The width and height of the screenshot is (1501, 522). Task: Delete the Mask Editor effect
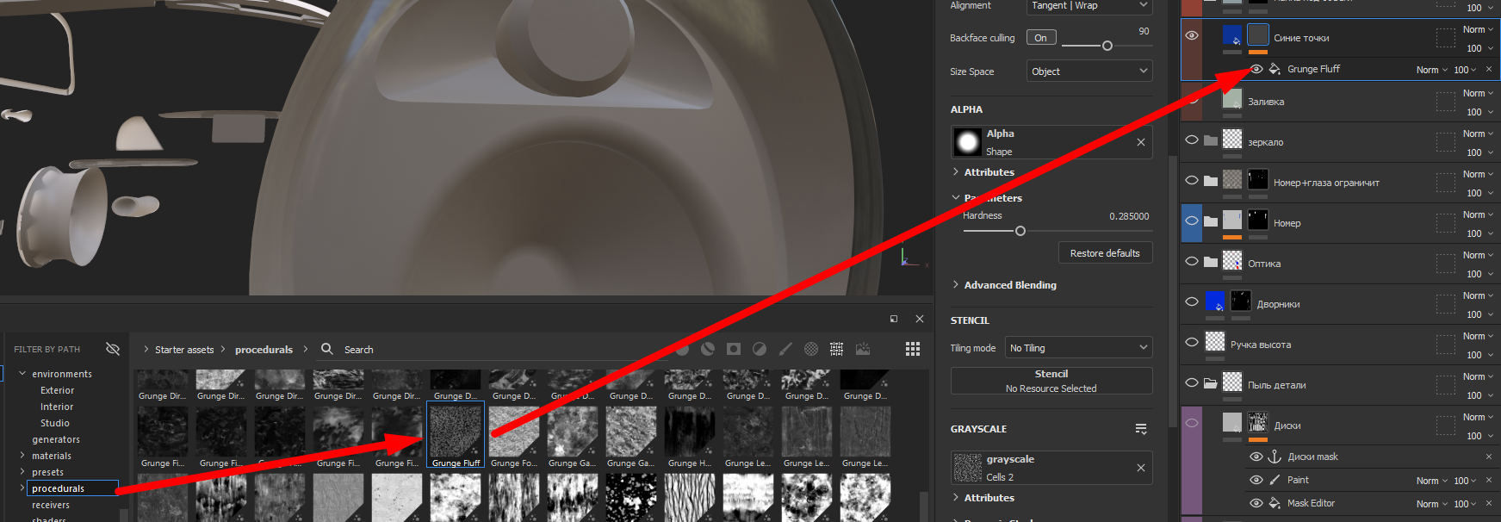pos(1489,503)
